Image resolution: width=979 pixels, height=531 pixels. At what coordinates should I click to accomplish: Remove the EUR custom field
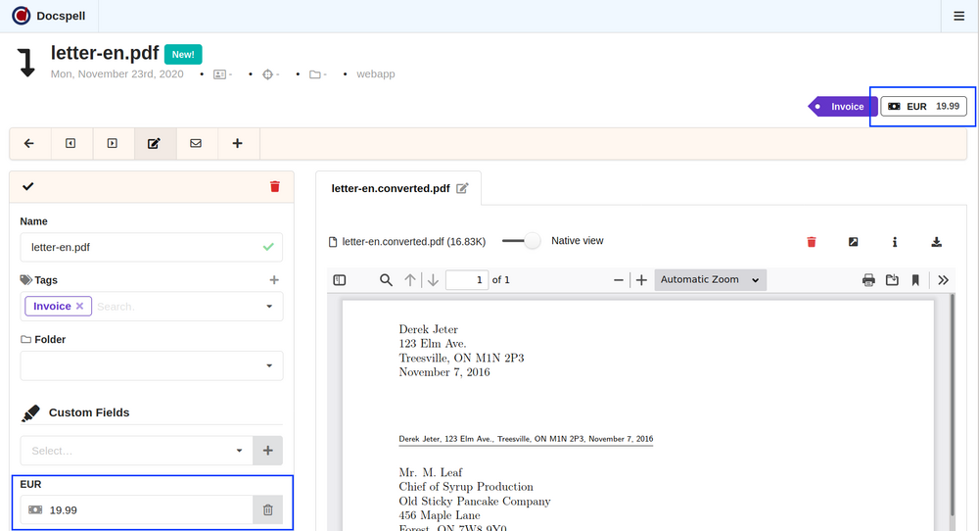tap(268, 509)
